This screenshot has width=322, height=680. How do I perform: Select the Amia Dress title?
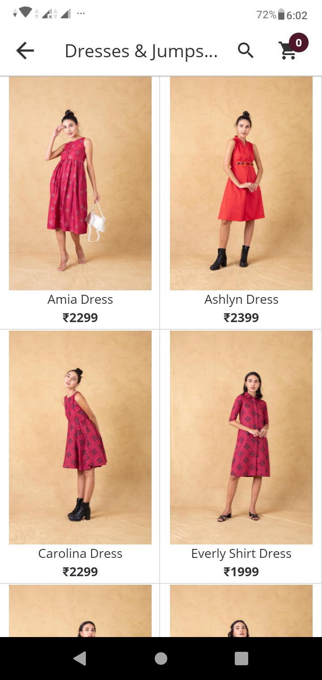coord(80,299)
